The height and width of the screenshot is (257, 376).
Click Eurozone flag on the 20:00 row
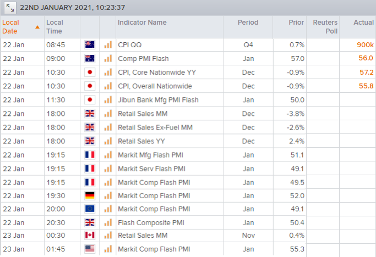[x=90, y=209]
